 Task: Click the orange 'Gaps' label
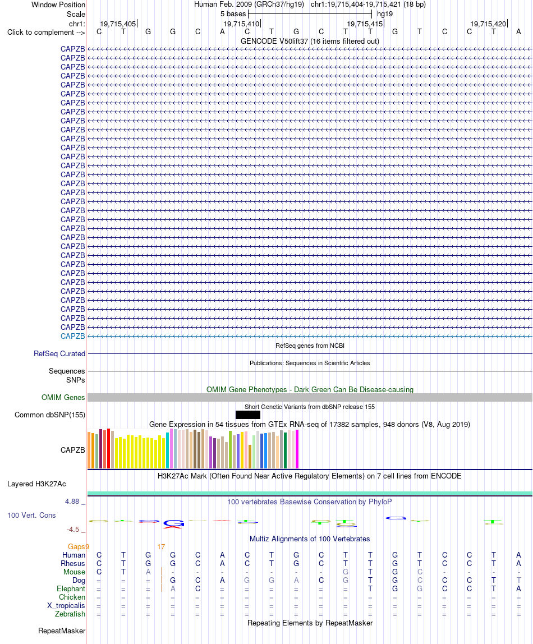pyautogui.click(x=77, y=546)
